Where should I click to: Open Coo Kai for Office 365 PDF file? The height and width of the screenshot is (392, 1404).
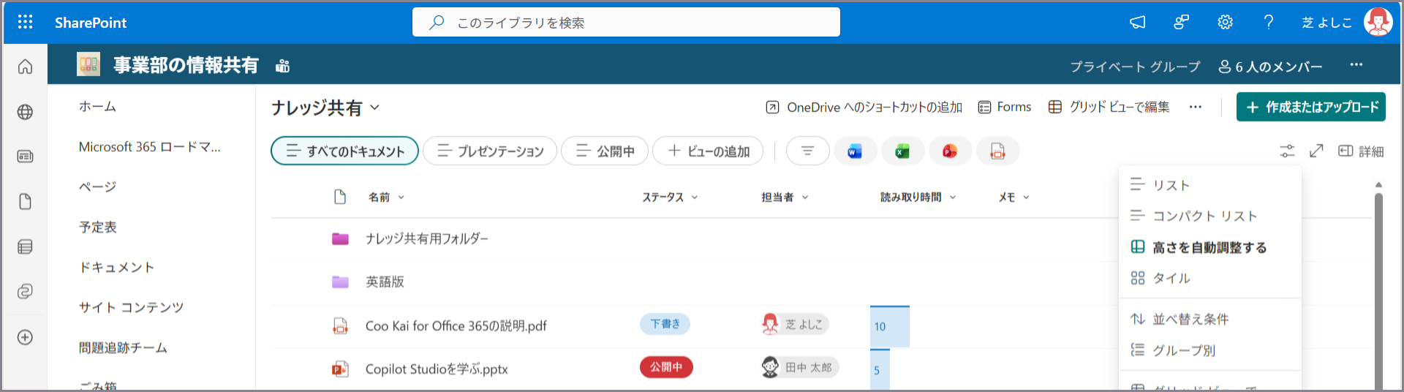[x=456, y=326]
